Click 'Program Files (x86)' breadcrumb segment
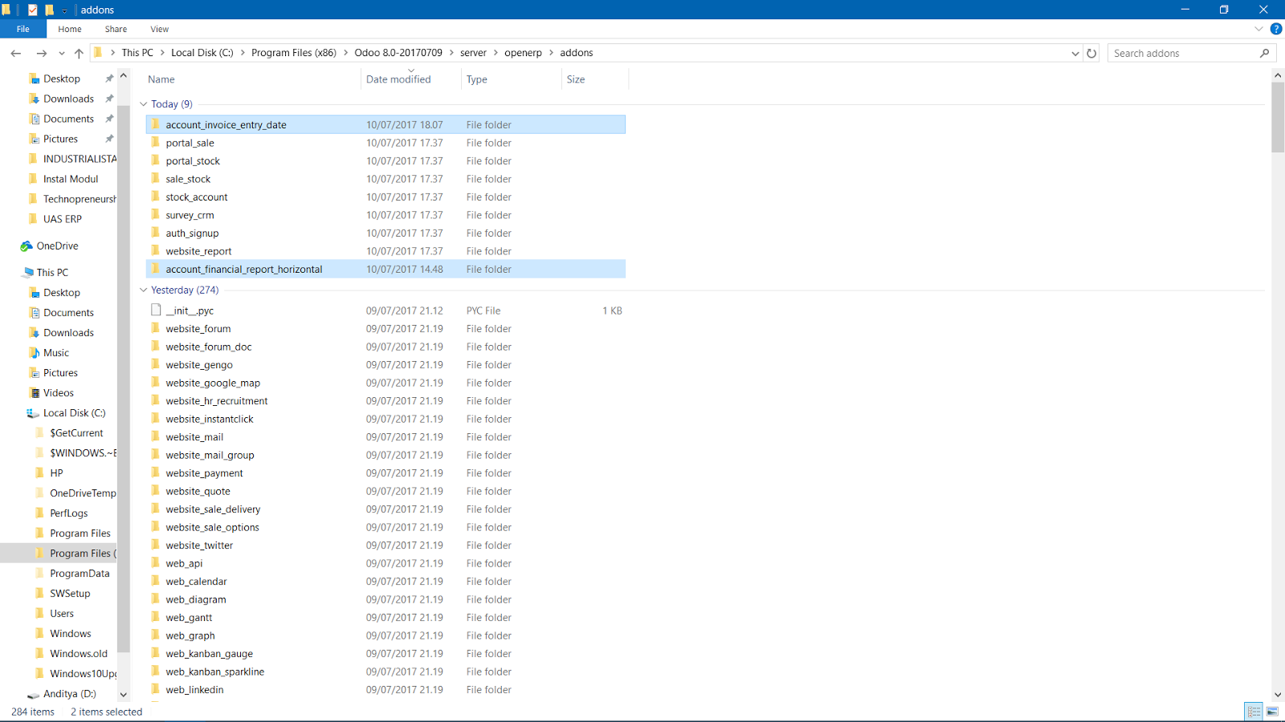Image resolution: width=1285 pixels, height=722 pixels. 294,53
